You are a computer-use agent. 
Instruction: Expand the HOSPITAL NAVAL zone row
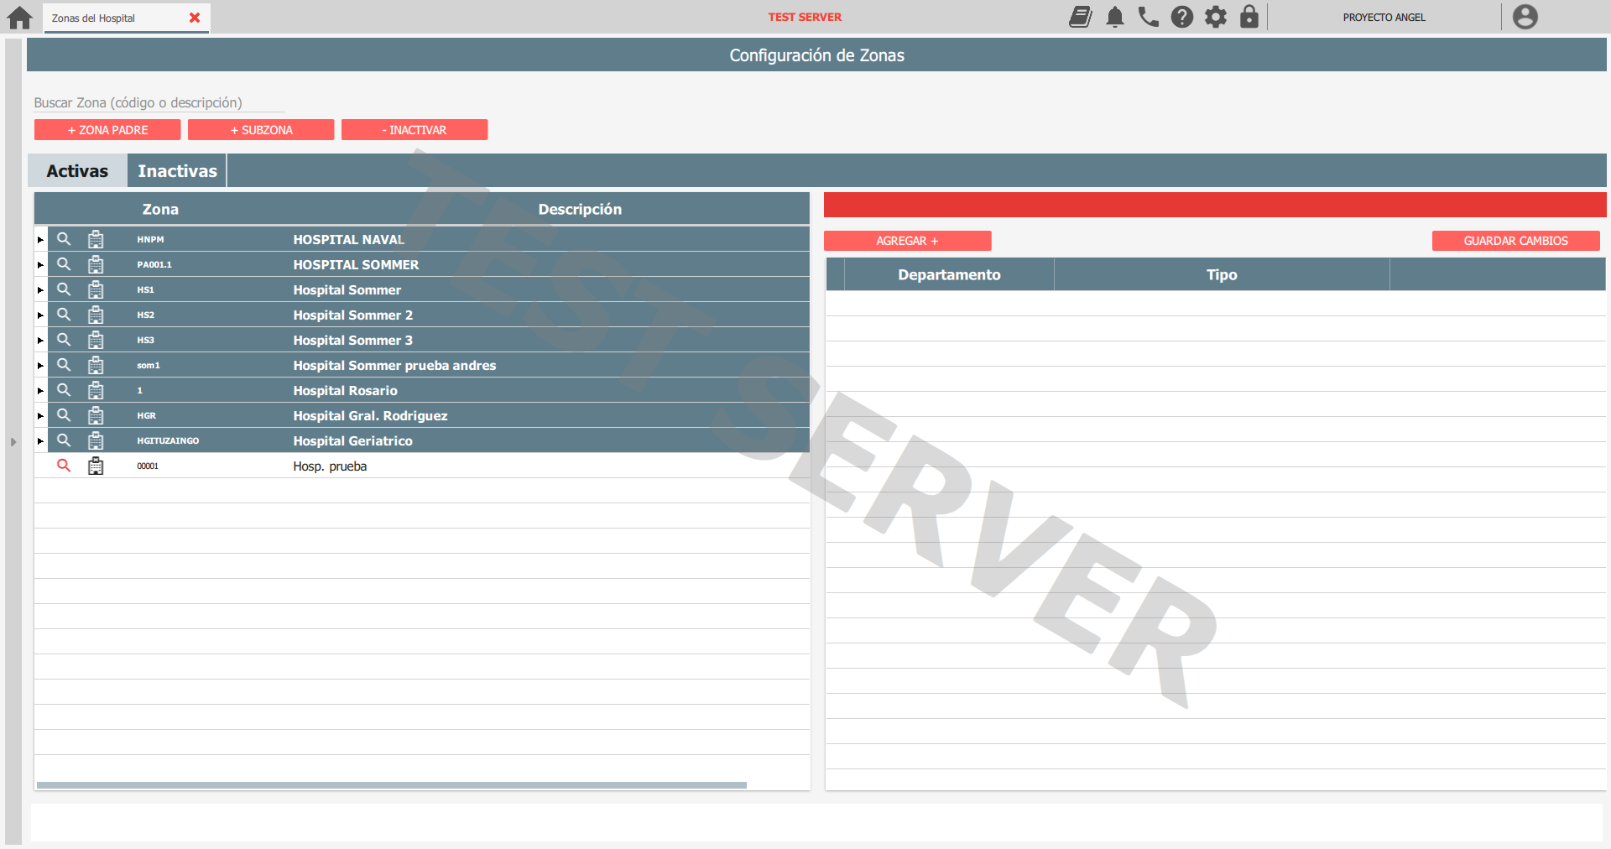click(40, 240)
